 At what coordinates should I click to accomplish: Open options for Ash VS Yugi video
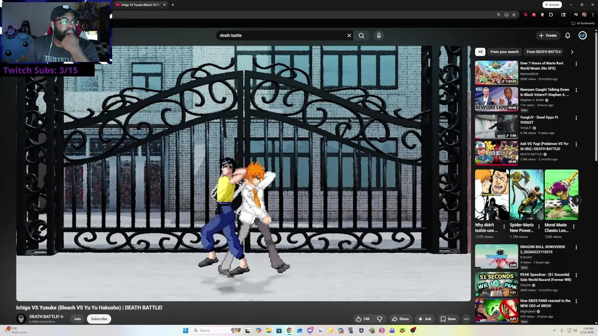pyautogui.click(x=576, y=145)
